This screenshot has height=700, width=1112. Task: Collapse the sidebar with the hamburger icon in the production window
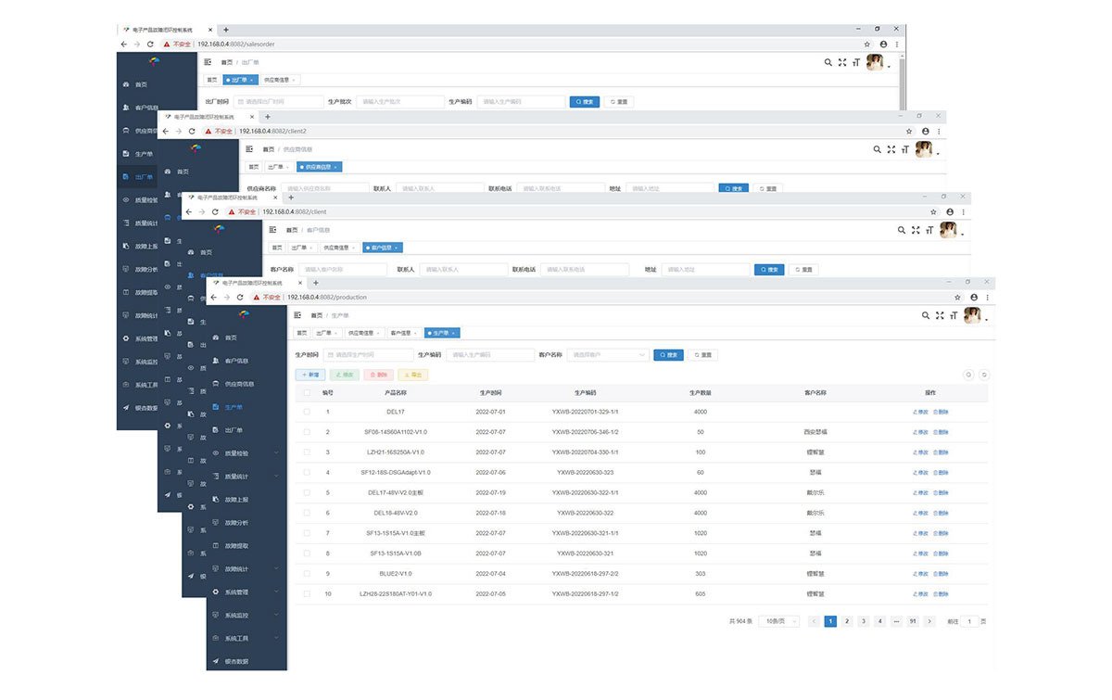(298, 315)
